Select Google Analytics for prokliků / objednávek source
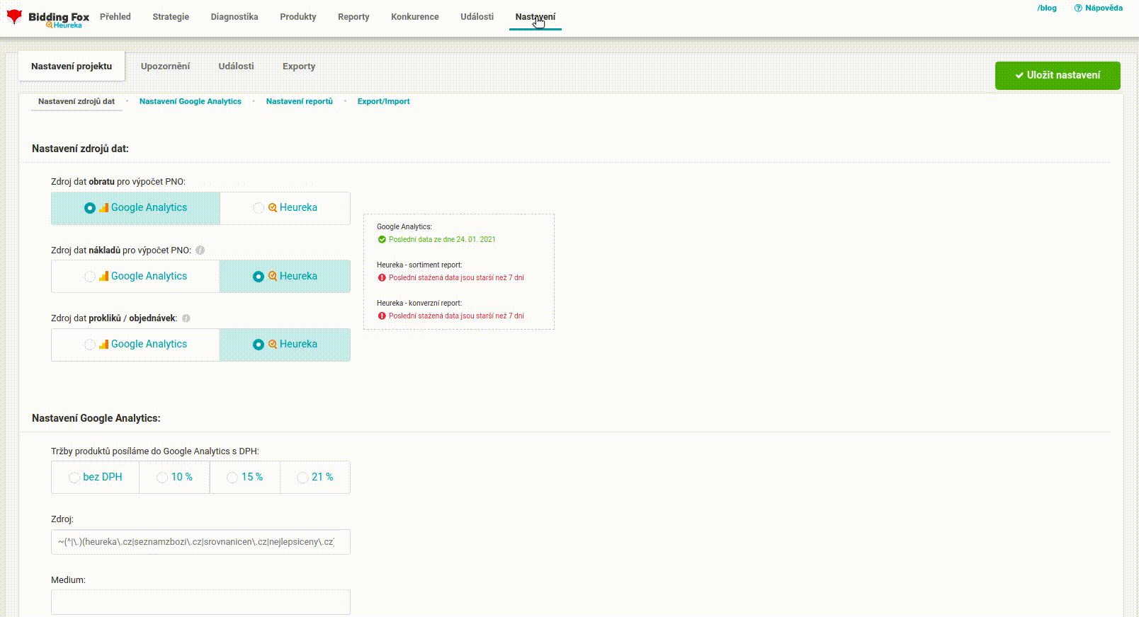 click(135, 345)
